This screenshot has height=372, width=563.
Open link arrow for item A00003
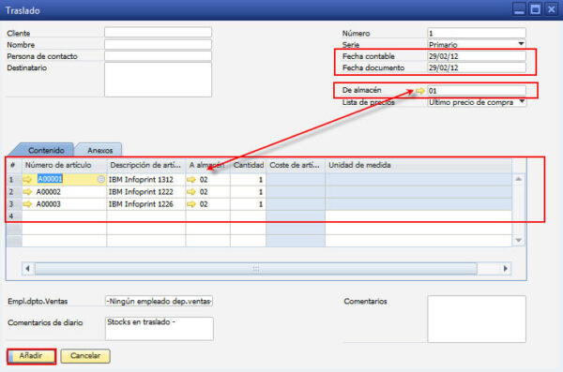coord(27,204)
